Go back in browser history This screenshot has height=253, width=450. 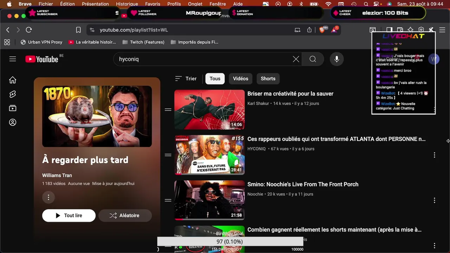(8, 30)
